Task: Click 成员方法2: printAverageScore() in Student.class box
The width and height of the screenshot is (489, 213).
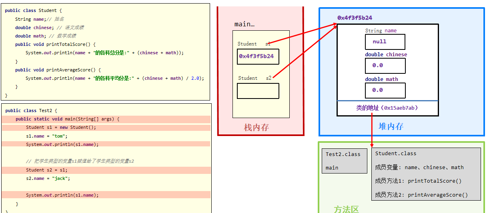Action: 421,195
